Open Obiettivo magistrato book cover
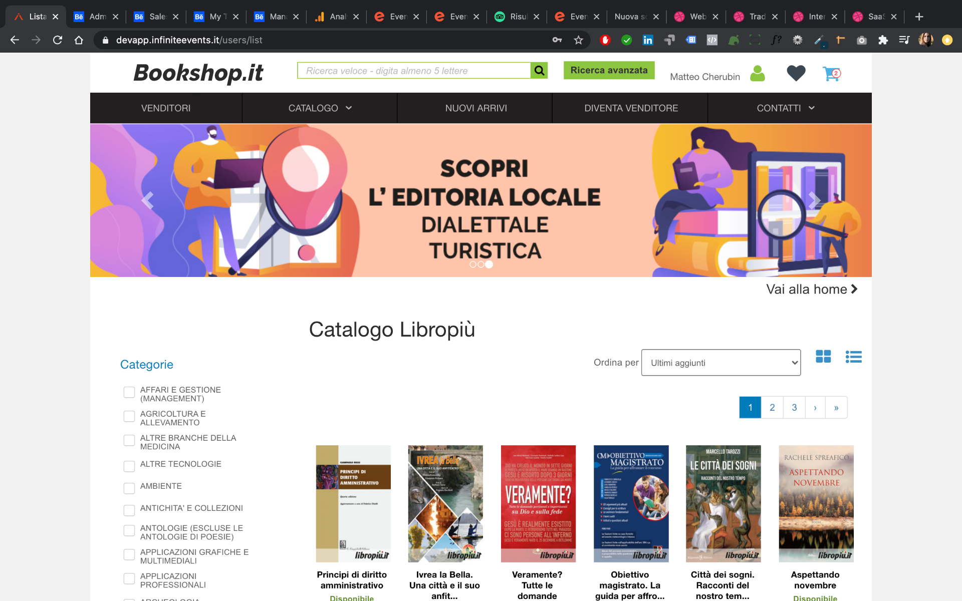The width and height of the screenshot is (962, 601). (x=631, y=503)
